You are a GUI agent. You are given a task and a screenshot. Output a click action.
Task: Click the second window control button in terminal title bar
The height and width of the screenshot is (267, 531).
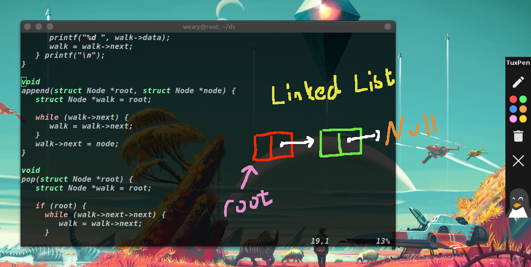39,27
